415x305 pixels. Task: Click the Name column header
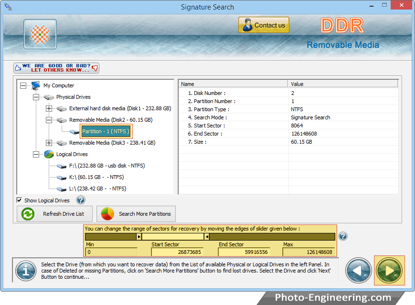[x=233, y=84]
